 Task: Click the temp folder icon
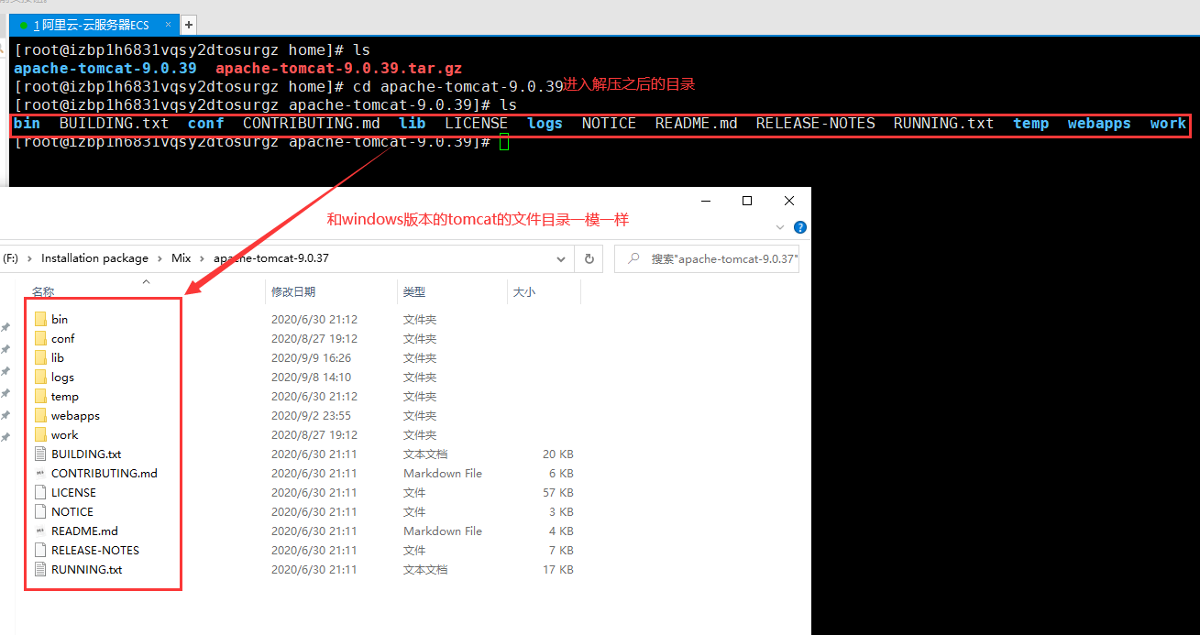40,396
